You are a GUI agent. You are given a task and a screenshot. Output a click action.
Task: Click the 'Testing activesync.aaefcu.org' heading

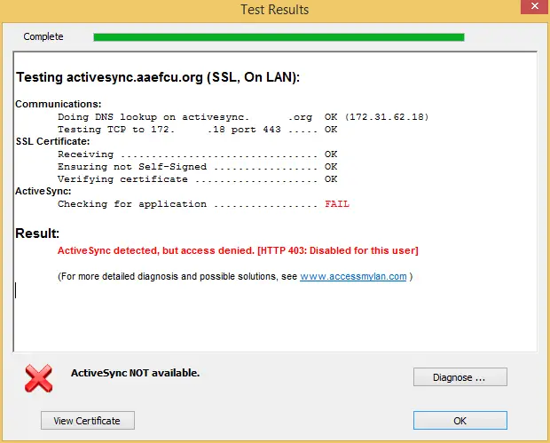(158, 77)
